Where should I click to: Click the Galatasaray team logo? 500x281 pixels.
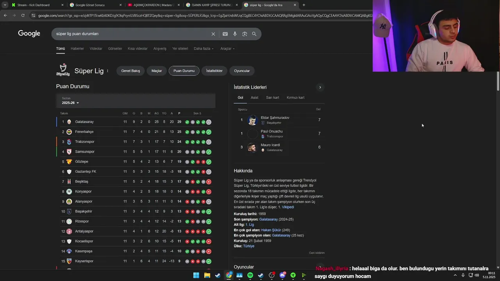coord(69,122)
